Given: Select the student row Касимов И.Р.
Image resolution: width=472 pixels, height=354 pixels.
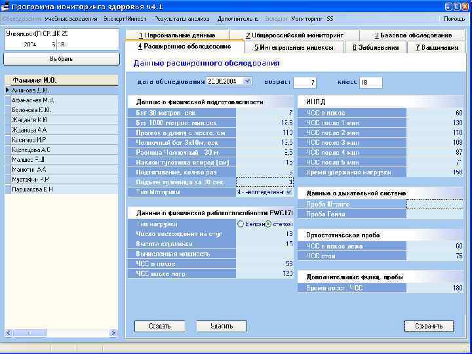Looking at the screenshot, I should (64, 140).
